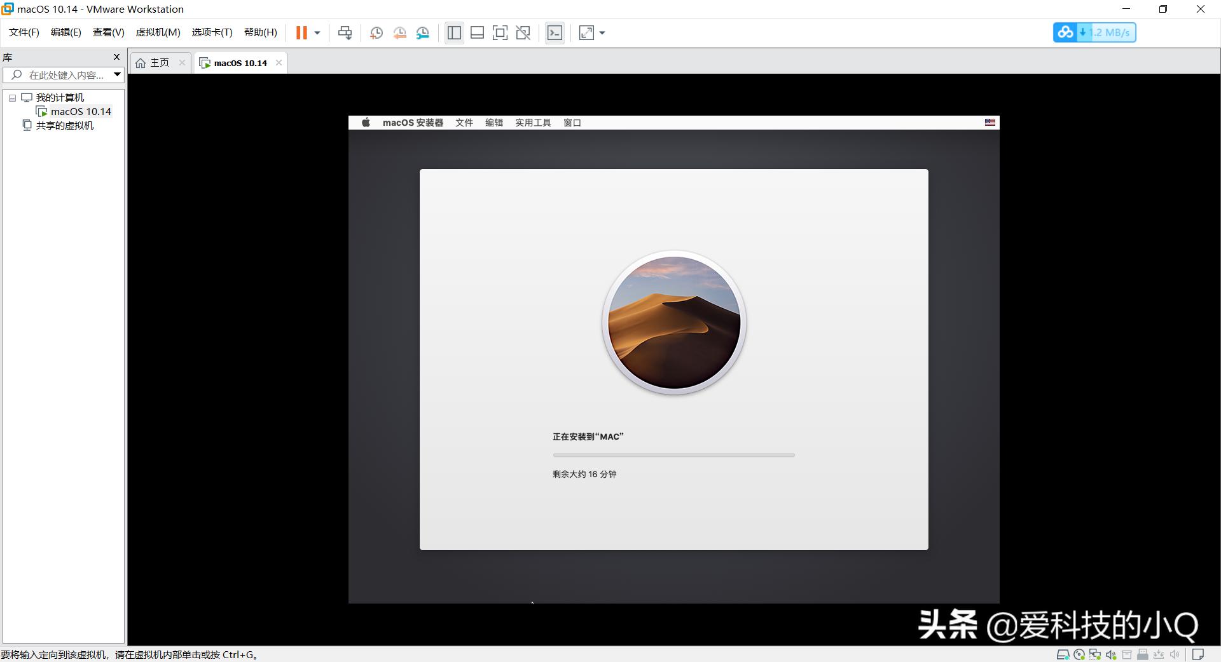The width and height of the screenshot is (1221, 662).
Task: Click the installation progress bar
Action: click(x=673, y=455)
